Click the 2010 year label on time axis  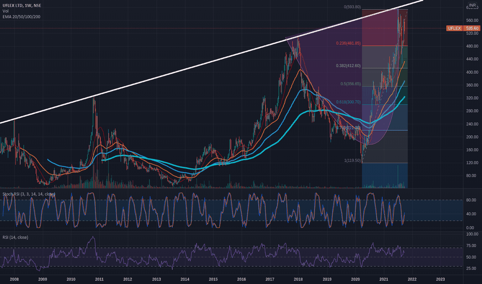click(x=71, y=279)
